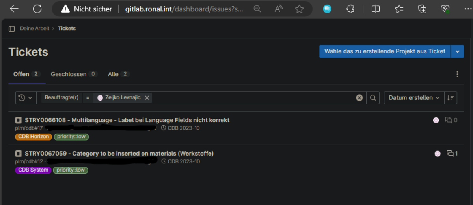Open ticket STRY0066108 Multilanguage label issue
Viewport: 473px width, 205px height.
click(x=127, y=120)
